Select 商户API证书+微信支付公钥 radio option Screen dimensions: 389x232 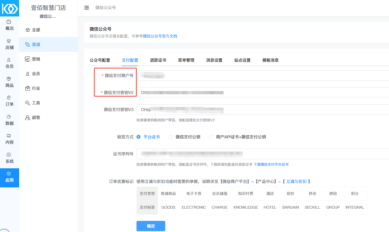211,137
